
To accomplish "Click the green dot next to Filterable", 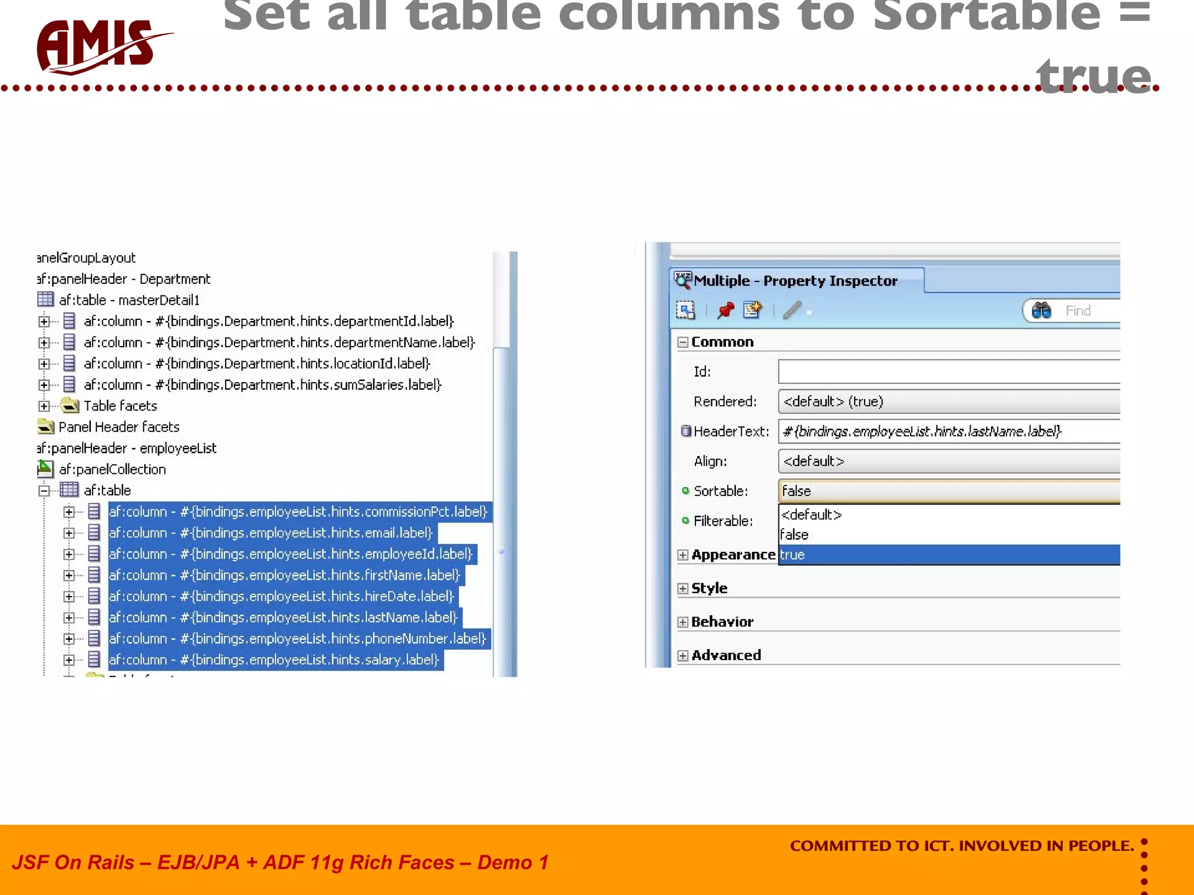I will point(686,520).
